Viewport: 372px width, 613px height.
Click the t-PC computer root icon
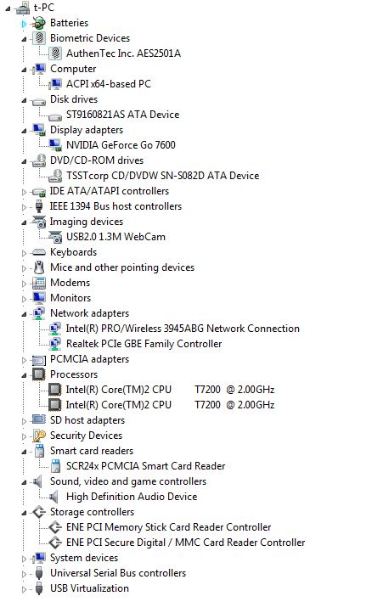(23, 8)
